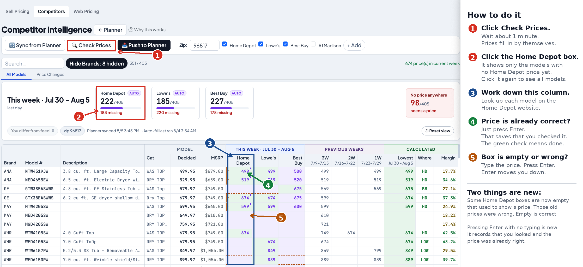Switch to the Web Pricing tab
The width and height of the screenshot is (583, 267).
tap(86, 11)
